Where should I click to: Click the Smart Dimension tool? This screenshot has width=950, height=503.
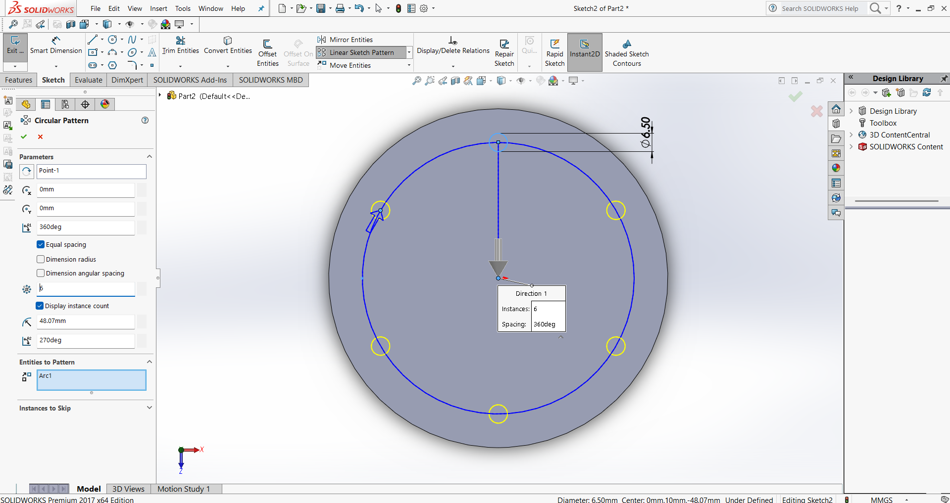56,46
